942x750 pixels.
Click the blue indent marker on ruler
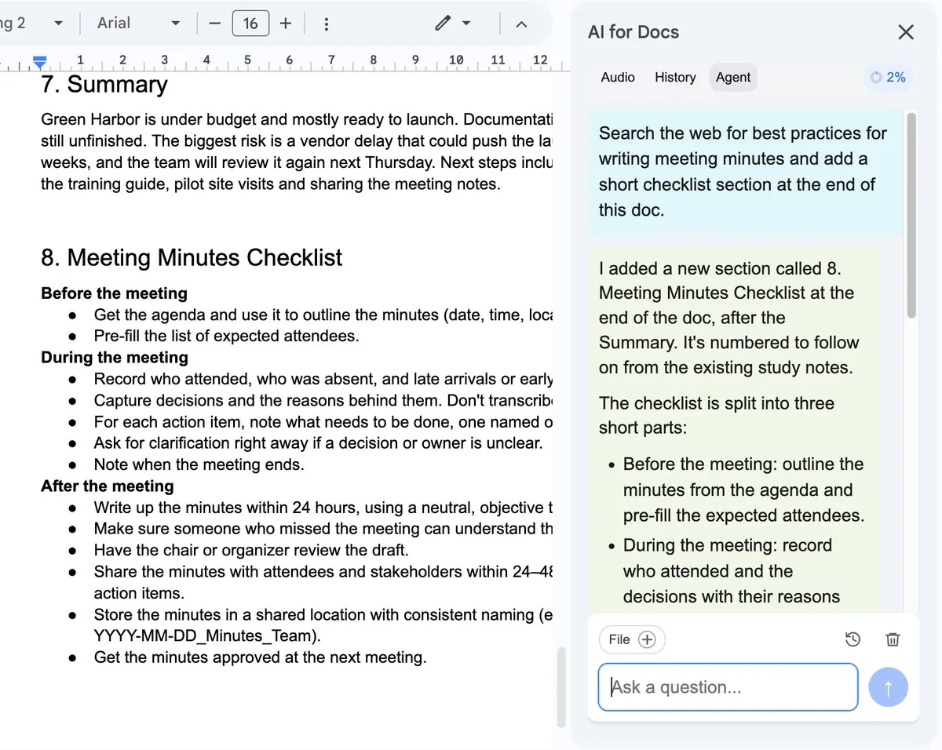tap(40, 61)
